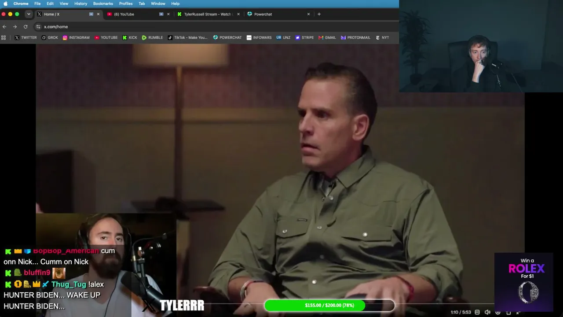View site information icon in address bar
Image resolution: width=563 pixels, height=317 pixels.
pyautogui.click(x=38, y=27)
